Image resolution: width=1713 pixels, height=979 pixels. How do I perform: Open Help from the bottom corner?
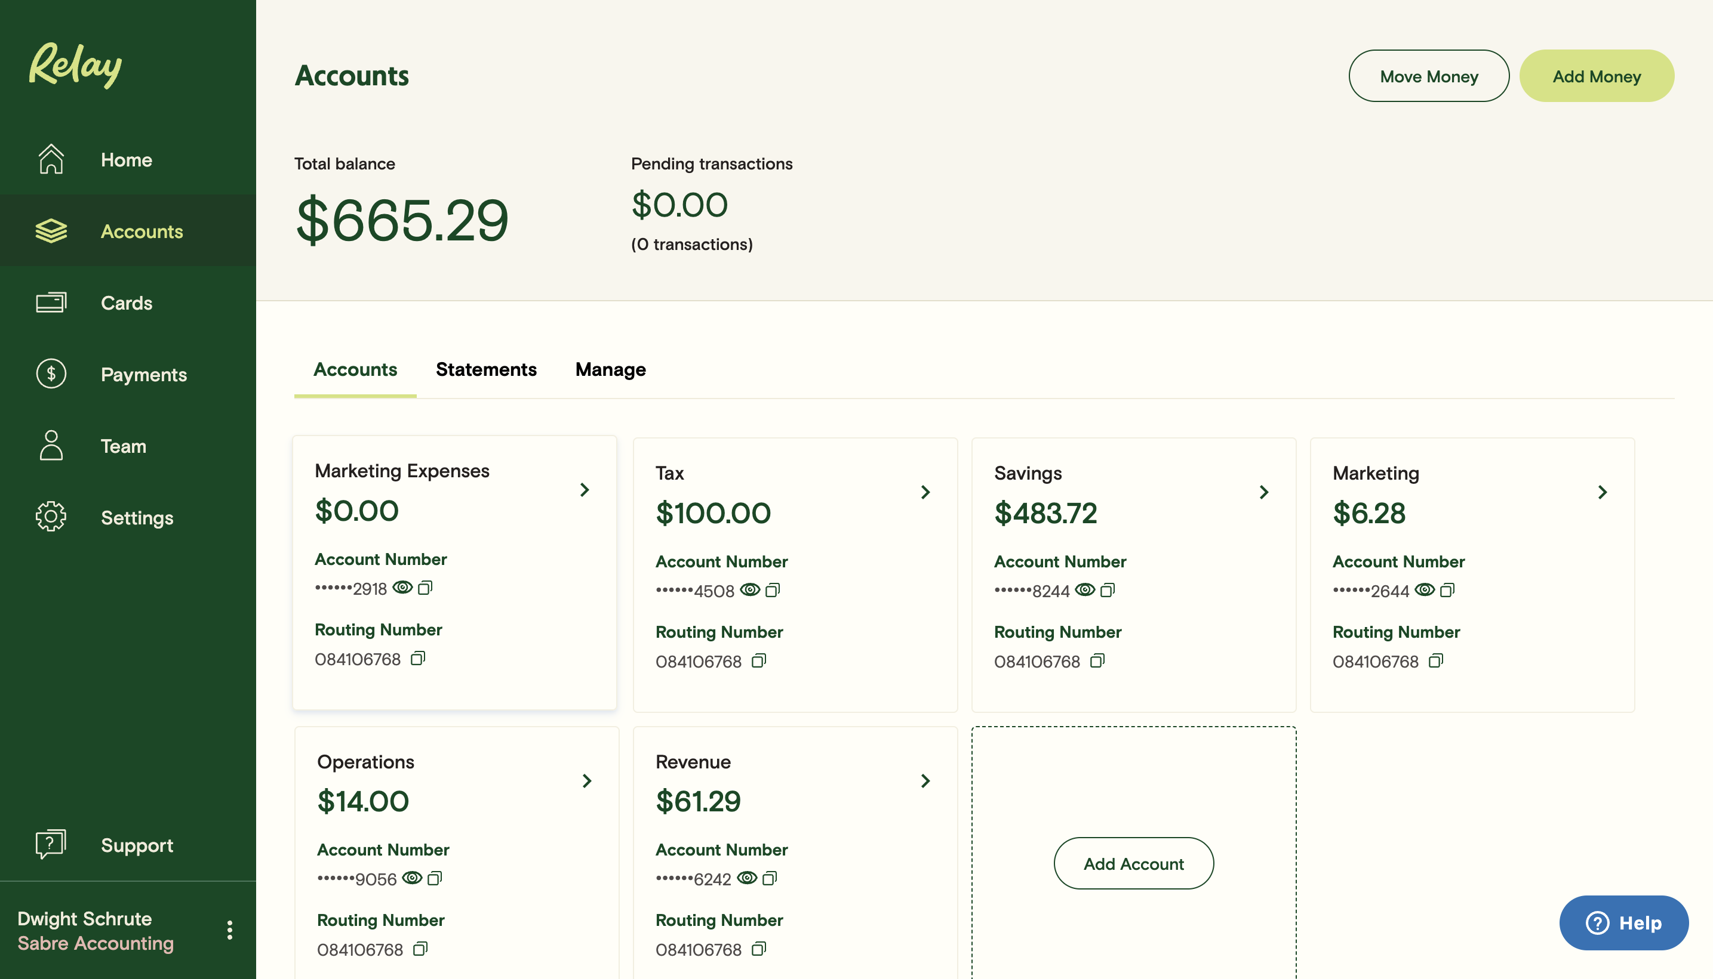[1624, 922]
